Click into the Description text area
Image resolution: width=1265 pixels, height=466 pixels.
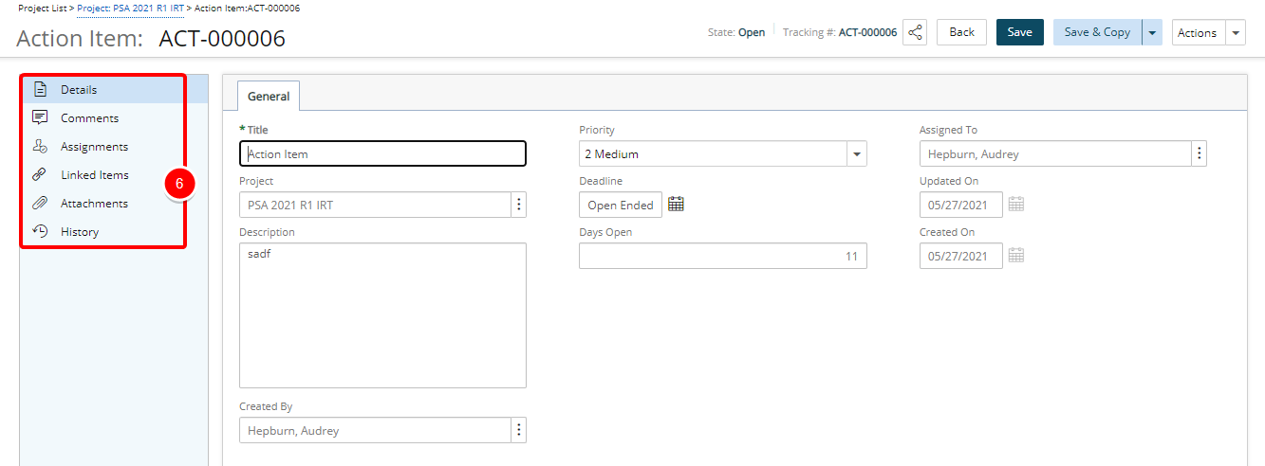click(x=382, y=315)
